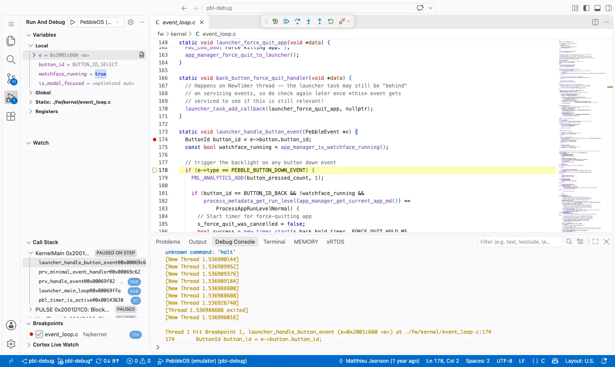
Task: Open the Manage gear in activity bar
Action: pos(11,344)
